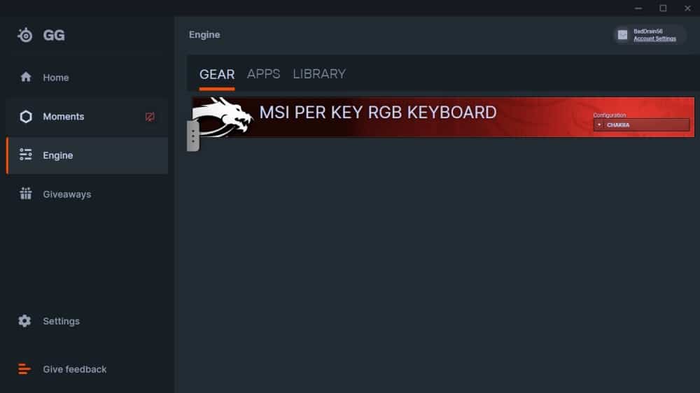Select the Moments hexagon icon
Screen dimensions: 700x393
(x=26, y=116)
